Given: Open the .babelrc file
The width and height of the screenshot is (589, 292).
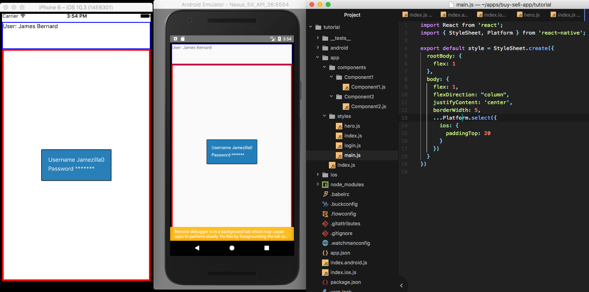Looking at the screenshot, I should 340,194.
